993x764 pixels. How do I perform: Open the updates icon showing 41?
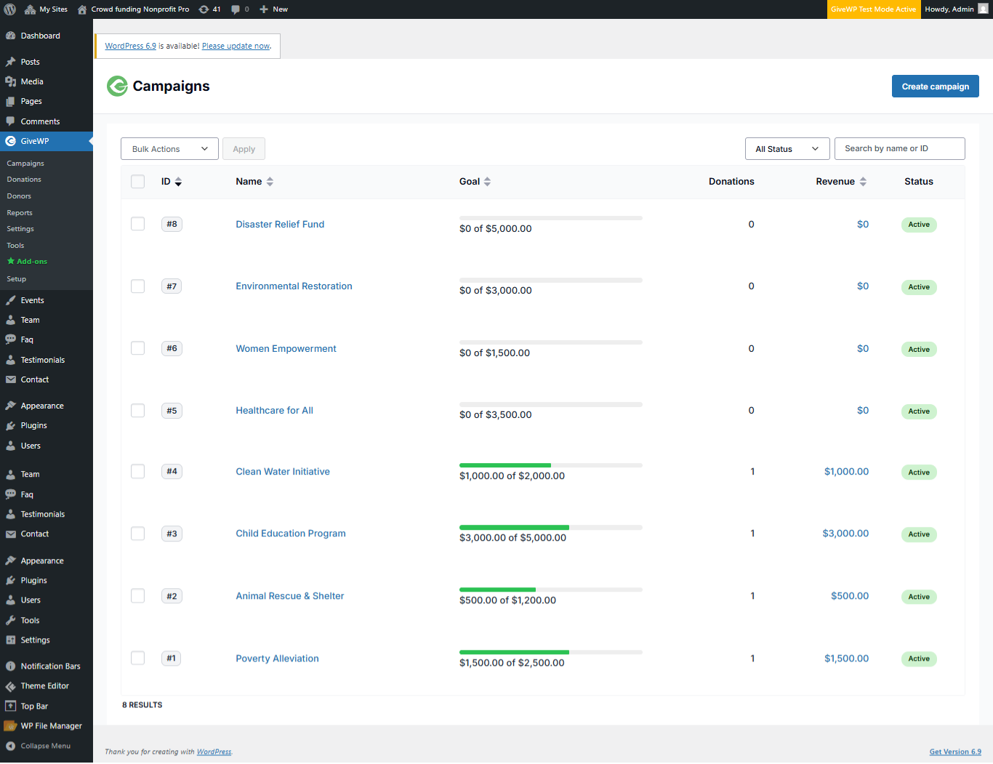(x=204, y=9)
